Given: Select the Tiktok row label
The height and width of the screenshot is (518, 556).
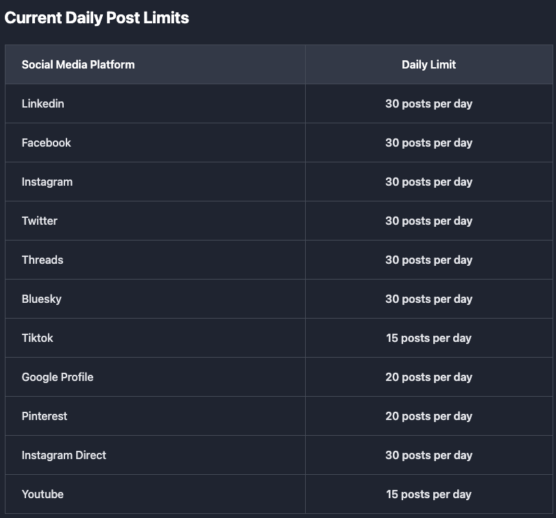Looking at the screenshot, I should pyautogui.click(x=37, y=338).
